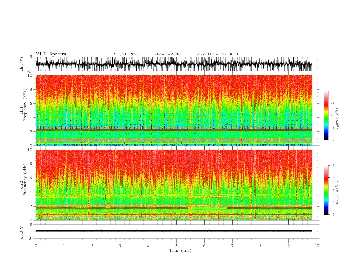
Task: Click the date 'Aug.21, 2022'
Action: click(126, 54)
